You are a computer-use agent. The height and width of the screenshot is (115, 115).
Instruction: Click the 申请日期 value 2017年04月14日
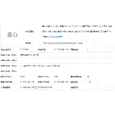[x=61, y=50]
